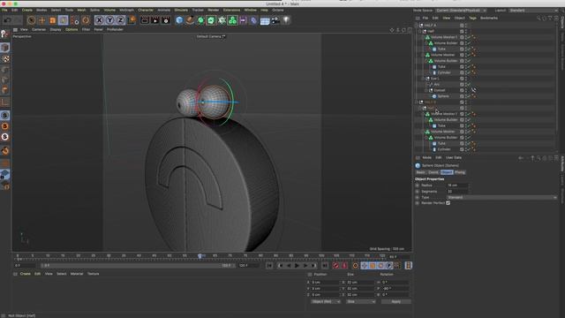This screenshot has width=565, height=318.
Task: Play animation forward
Action: pyautogui.click(x=297, y=266)
